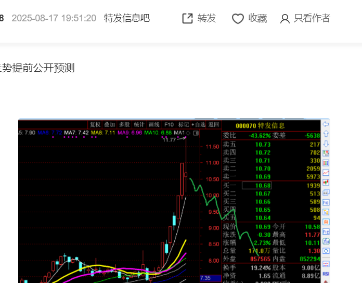Click the 11.77 high-price annotation on chart

pyautogui.click(x=169, y=140)
